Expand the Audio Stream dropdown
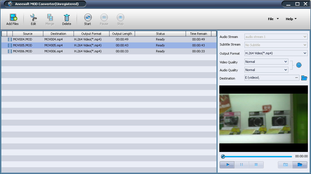Viewport: 311px width, 174px height. coord(305,37)
